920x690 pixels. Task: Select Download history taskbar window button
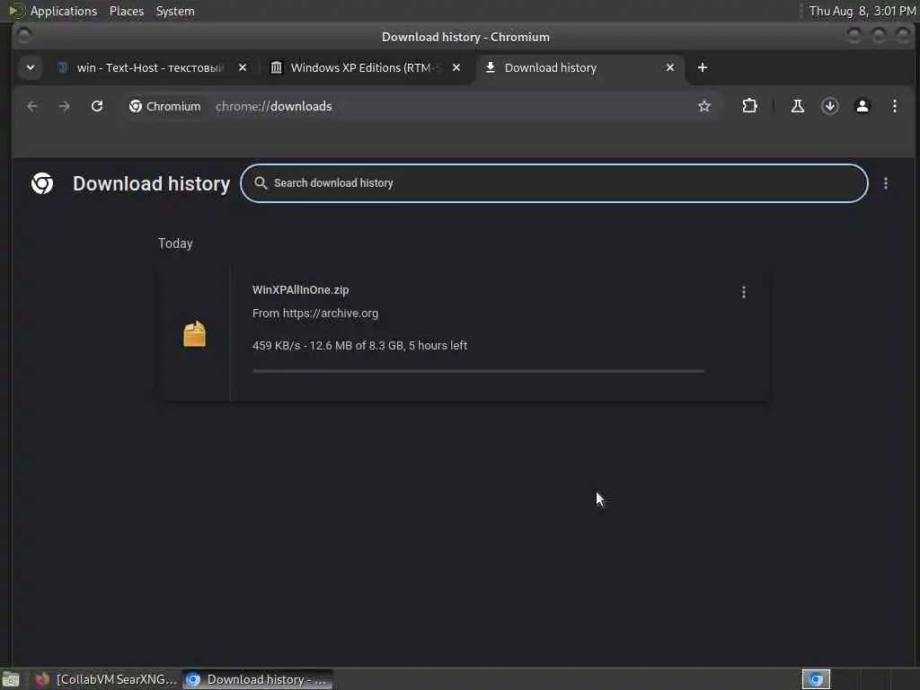pos(258,679)
